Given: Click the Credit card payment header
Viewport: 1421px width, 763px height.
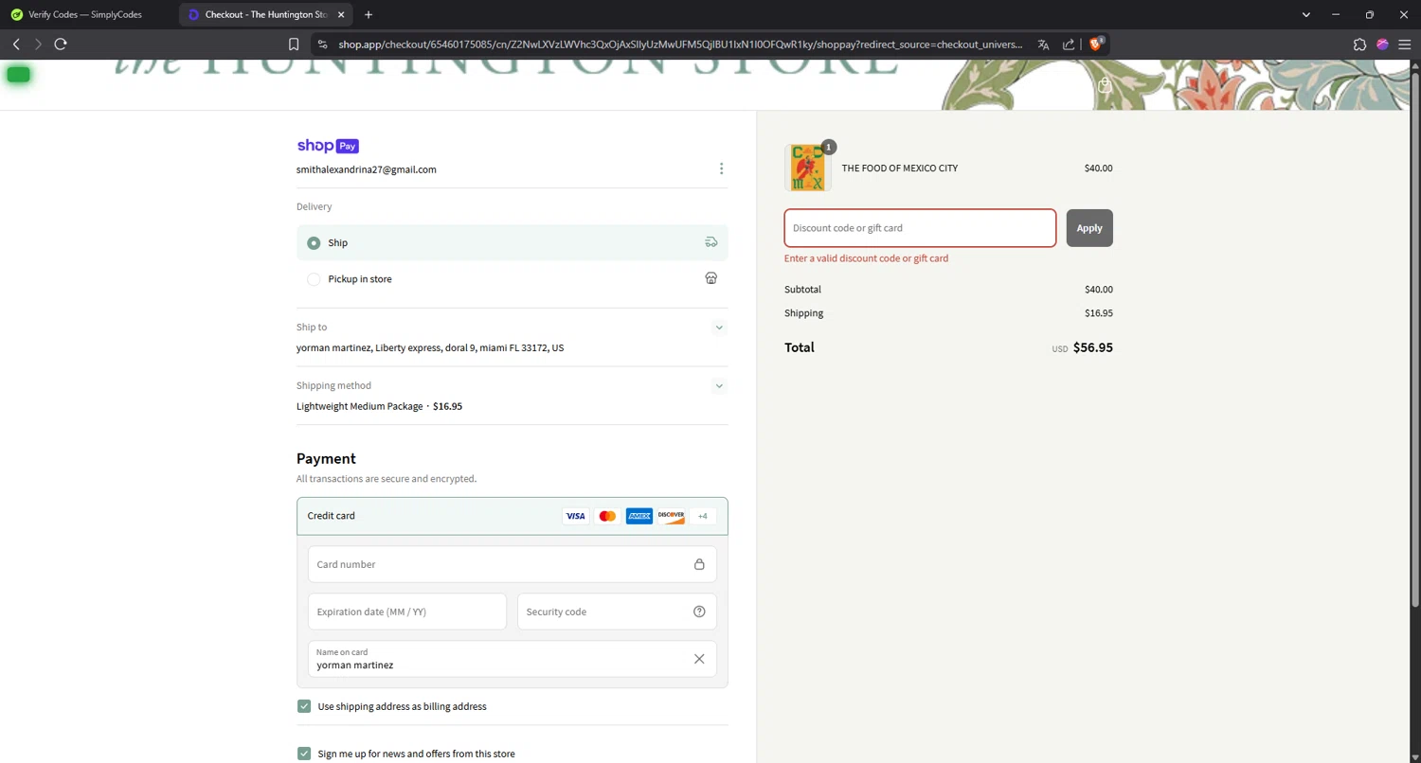Looking at the screenshot, I should pyautogui.click(x=513, y=516).
